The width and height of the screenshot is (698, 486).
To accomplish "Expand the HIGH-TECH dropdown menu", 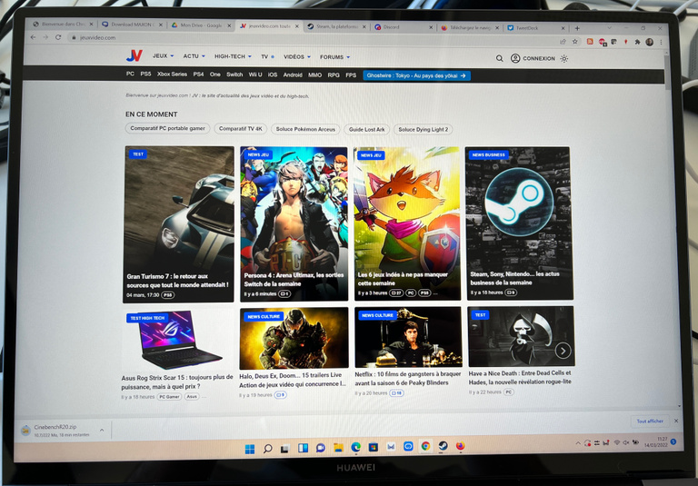I will point(233,56).
